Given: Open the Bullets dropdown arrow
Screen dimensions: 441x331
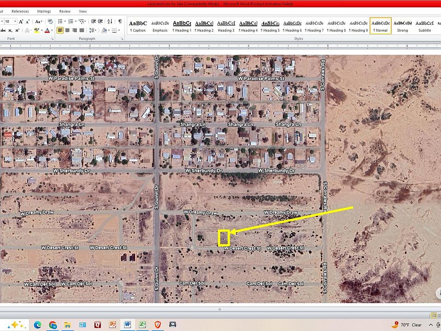Looking at the screenshot, I should pos(65,22).
